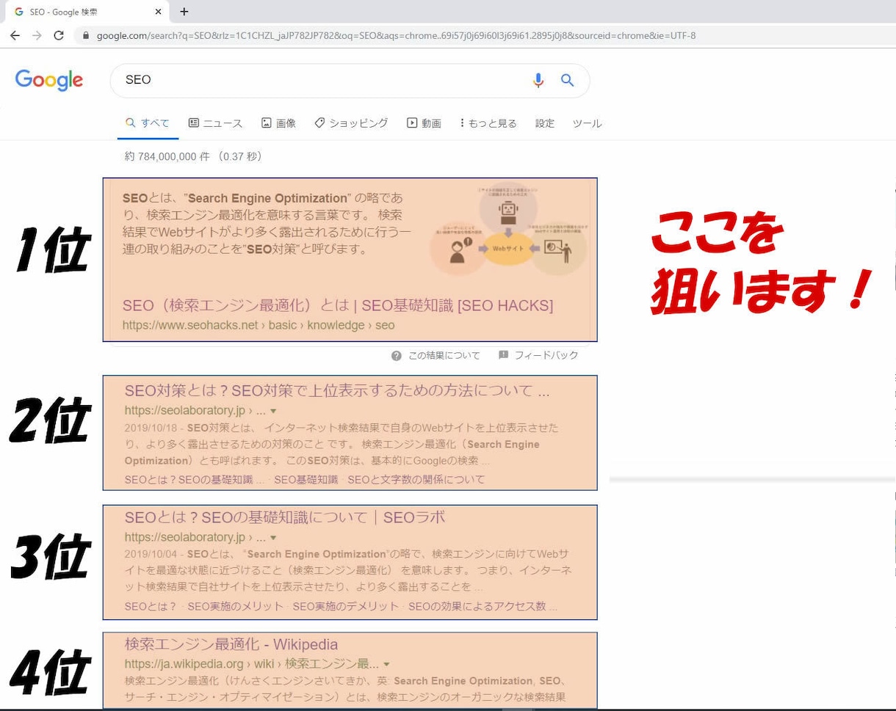Open a new tab with the plus button
This screenshot has width=896, height=711.
(x=184, y=12)
